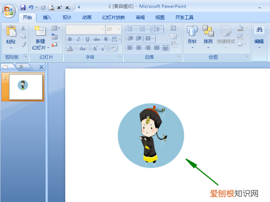Apply superscript from the quick access toolbar
The image size is (270, 202).
(x=59, y=8)
